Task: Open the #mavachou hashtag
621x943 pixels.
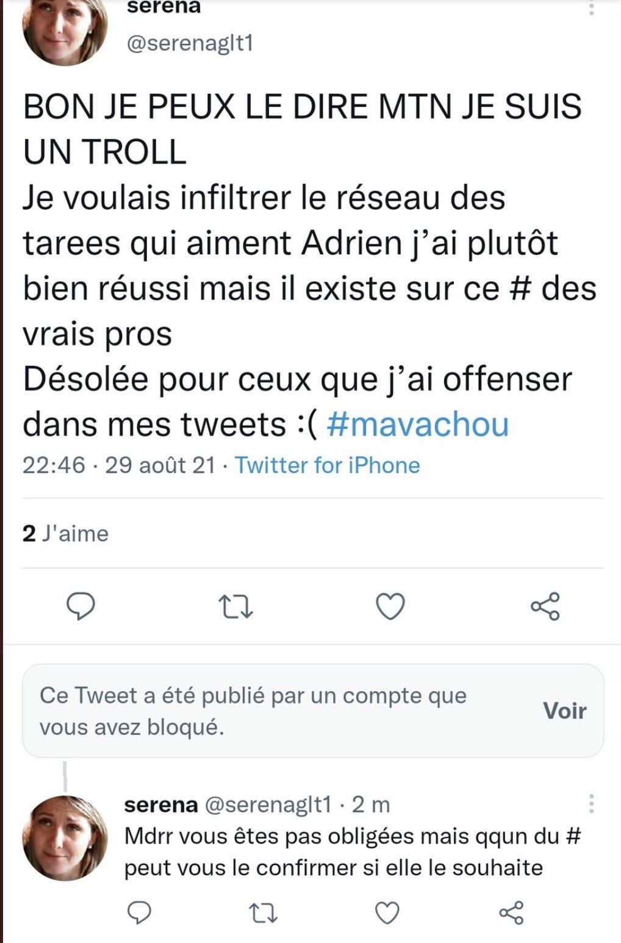Action: pyautogui.click(x=418, y=425)
